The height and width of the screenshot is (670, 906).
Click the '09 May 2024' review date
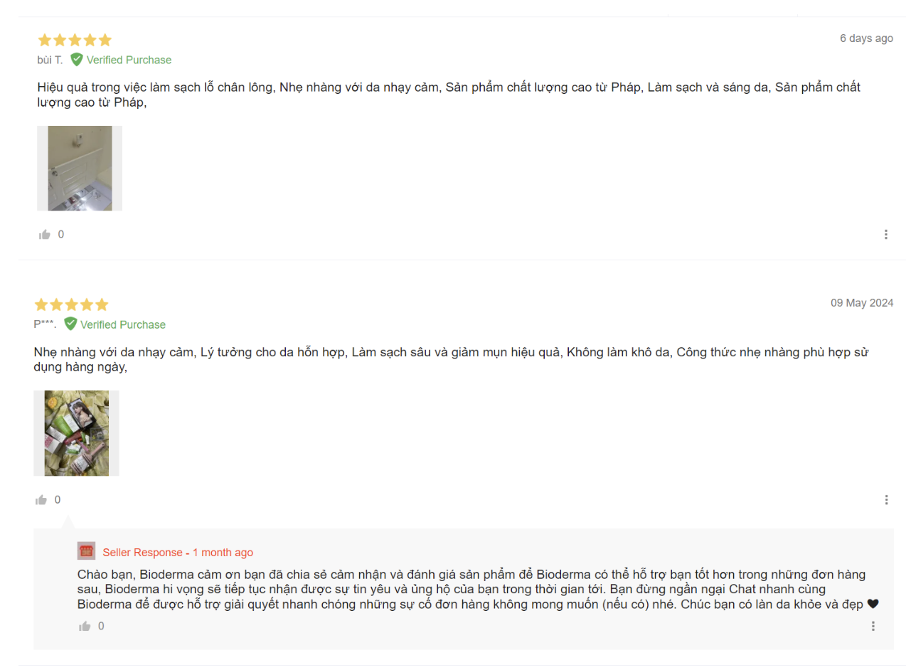[862, 303]
